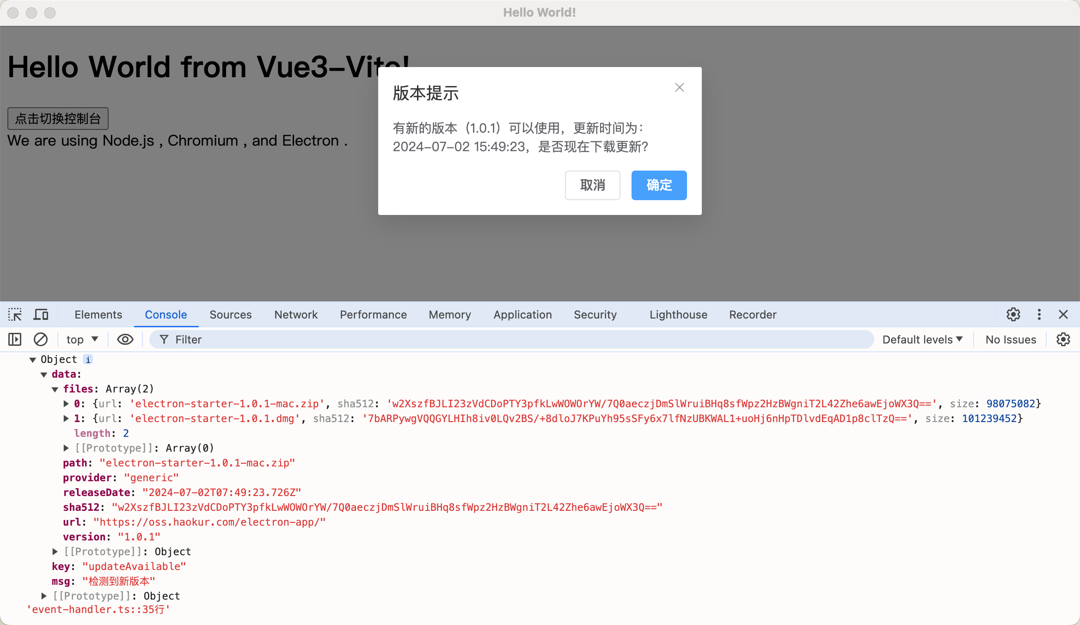The height and width of the screenshot is (625, 1080).
Task: Close the DevTools panel
Action: [x=1063, y=315]
